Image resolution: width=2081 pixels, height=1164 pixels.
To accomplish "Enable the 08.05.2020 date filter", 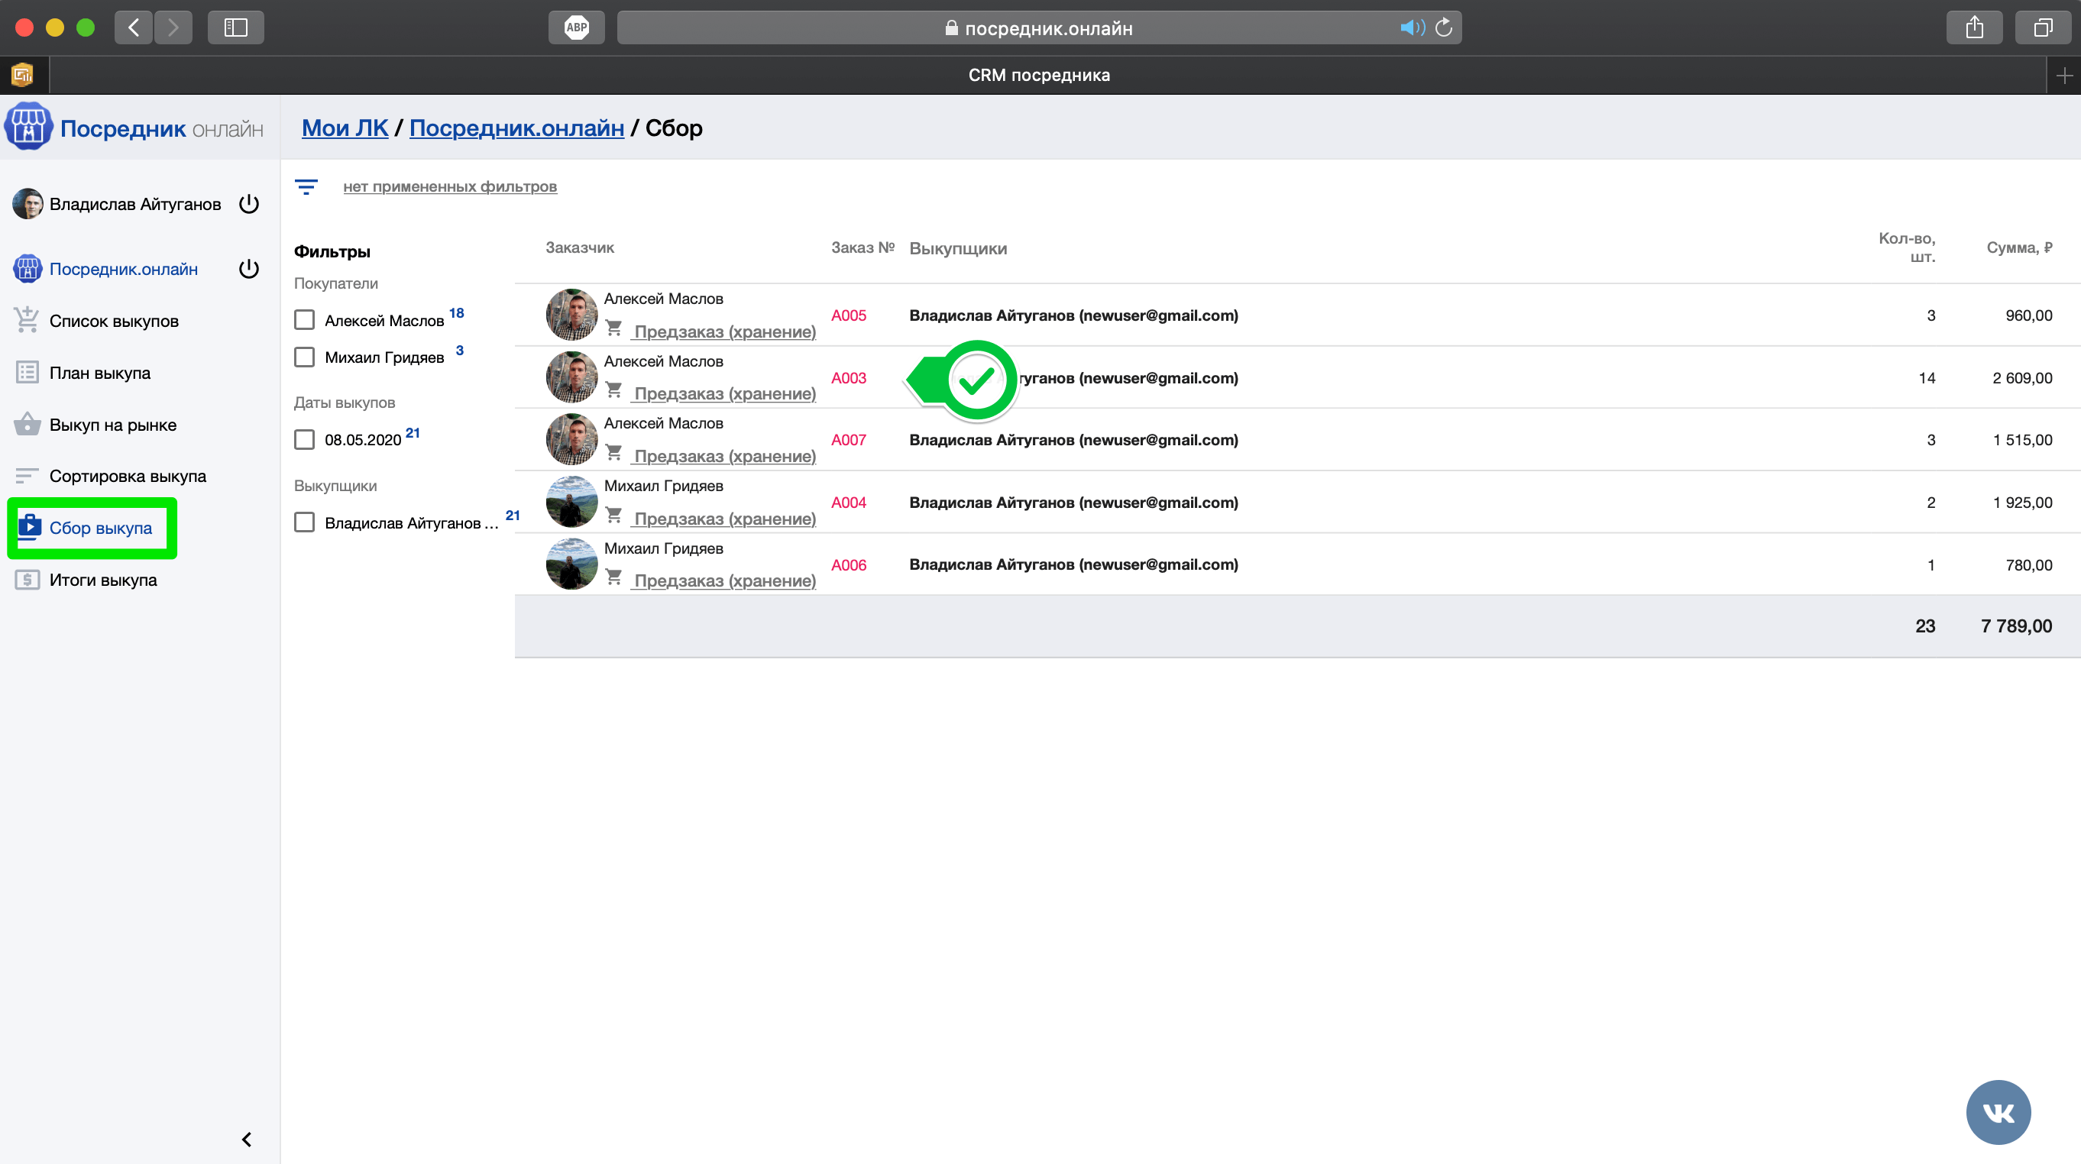I will (x=305, y=439).
